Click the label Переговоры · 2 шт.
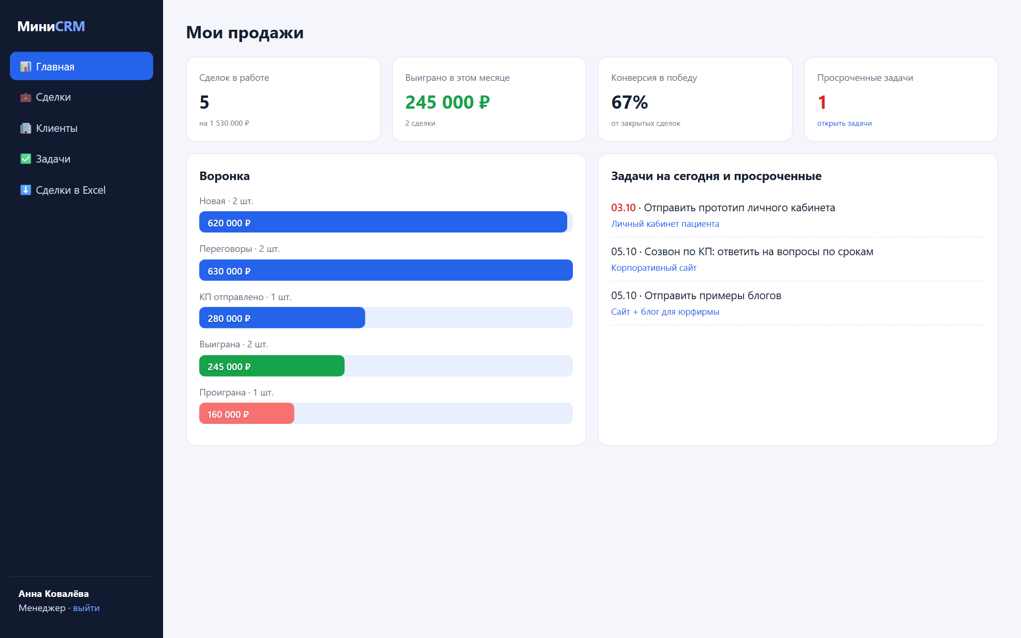The image size is (1021, 638). point(240,249)
